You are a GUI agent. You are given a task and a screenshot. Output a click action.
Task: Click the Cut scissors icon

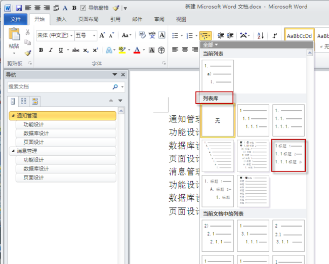tap(27, 32)
